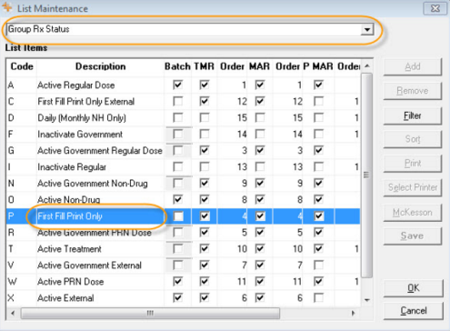The height and width of the screenshot is (331, 450).
Task: Select the Active Government PRN Dose description
Action: tap(95, 233)
